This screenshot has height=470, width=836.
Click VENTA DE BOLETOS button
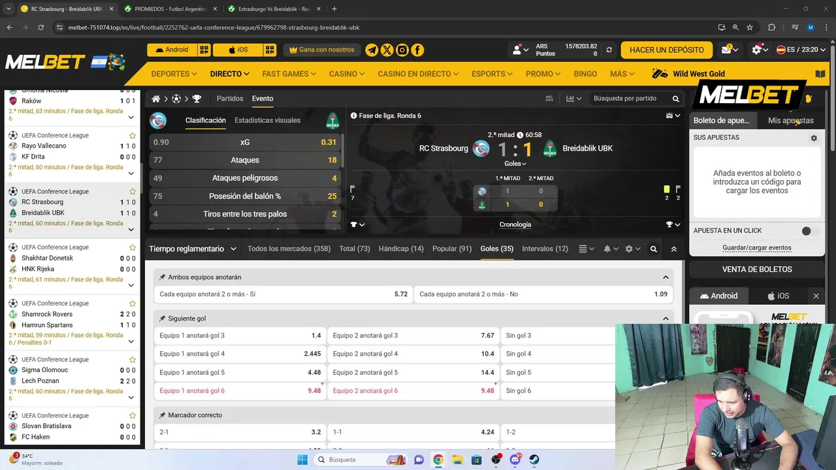coord(757,269)
